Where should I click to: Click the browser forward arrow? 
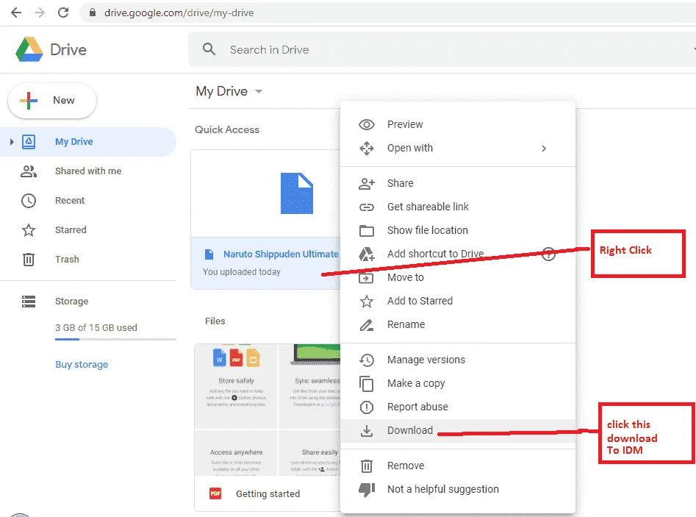pos(40,13)
